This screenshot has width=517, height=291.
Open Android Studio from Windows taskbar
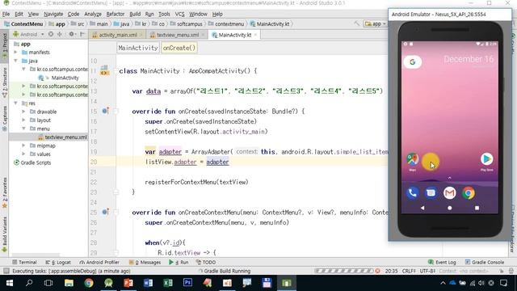pyautogui.click(x=108, y=283)
